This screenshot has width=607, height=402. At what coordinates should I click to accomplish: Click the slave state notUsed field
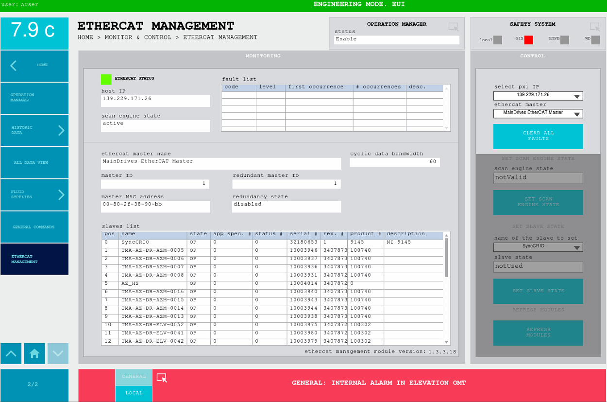(538, 267)
